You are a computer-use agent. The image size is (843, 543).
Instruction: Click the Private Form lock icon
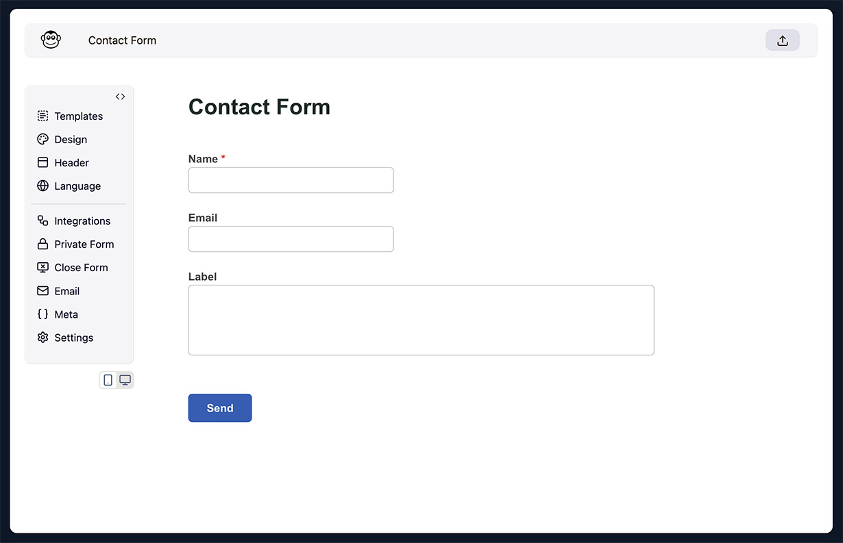(x=42, y=244)
